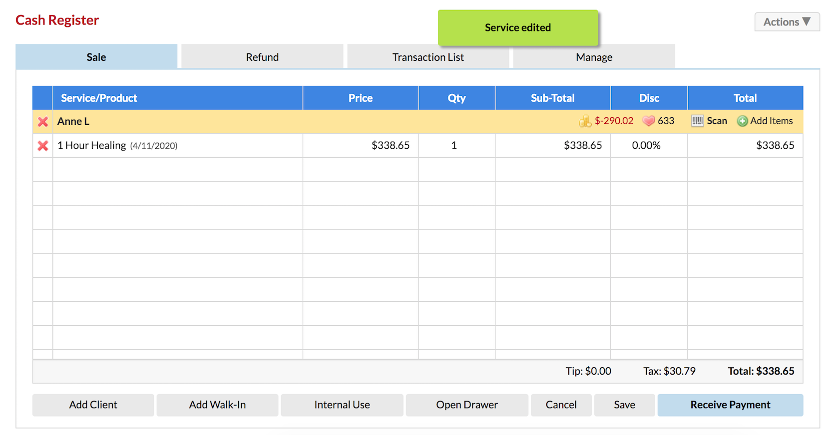This screenshot has height=435, width=834.
Task: Click the Receive Payment button
Action: tap(730, 405)
